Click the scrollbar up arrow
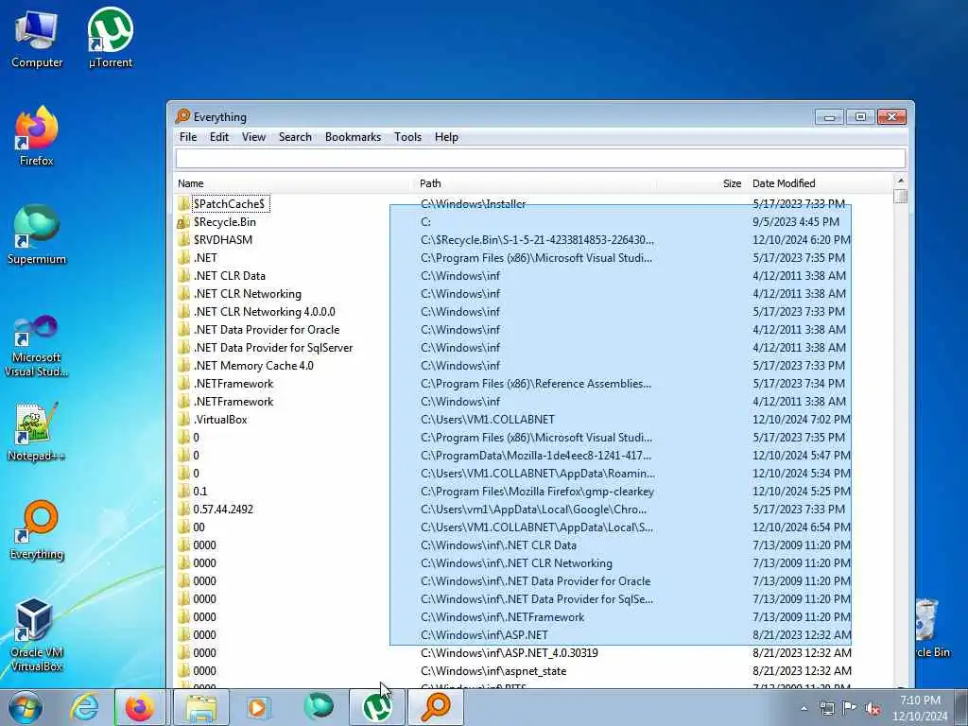Image resolution: width=968 pixels, height=726 pixels. [x=901, y=181]
